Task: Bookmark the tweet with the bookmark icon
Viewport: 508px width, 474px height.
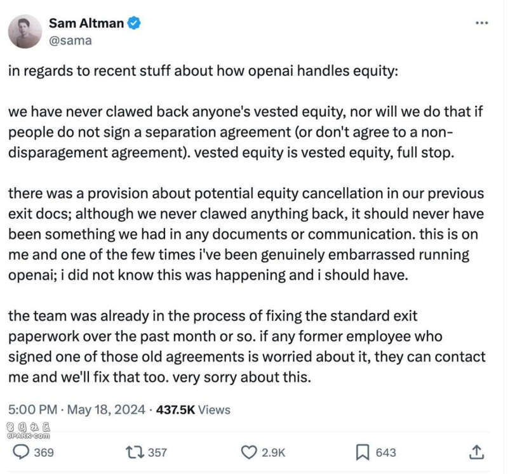Action: click(x=363, y=452)
